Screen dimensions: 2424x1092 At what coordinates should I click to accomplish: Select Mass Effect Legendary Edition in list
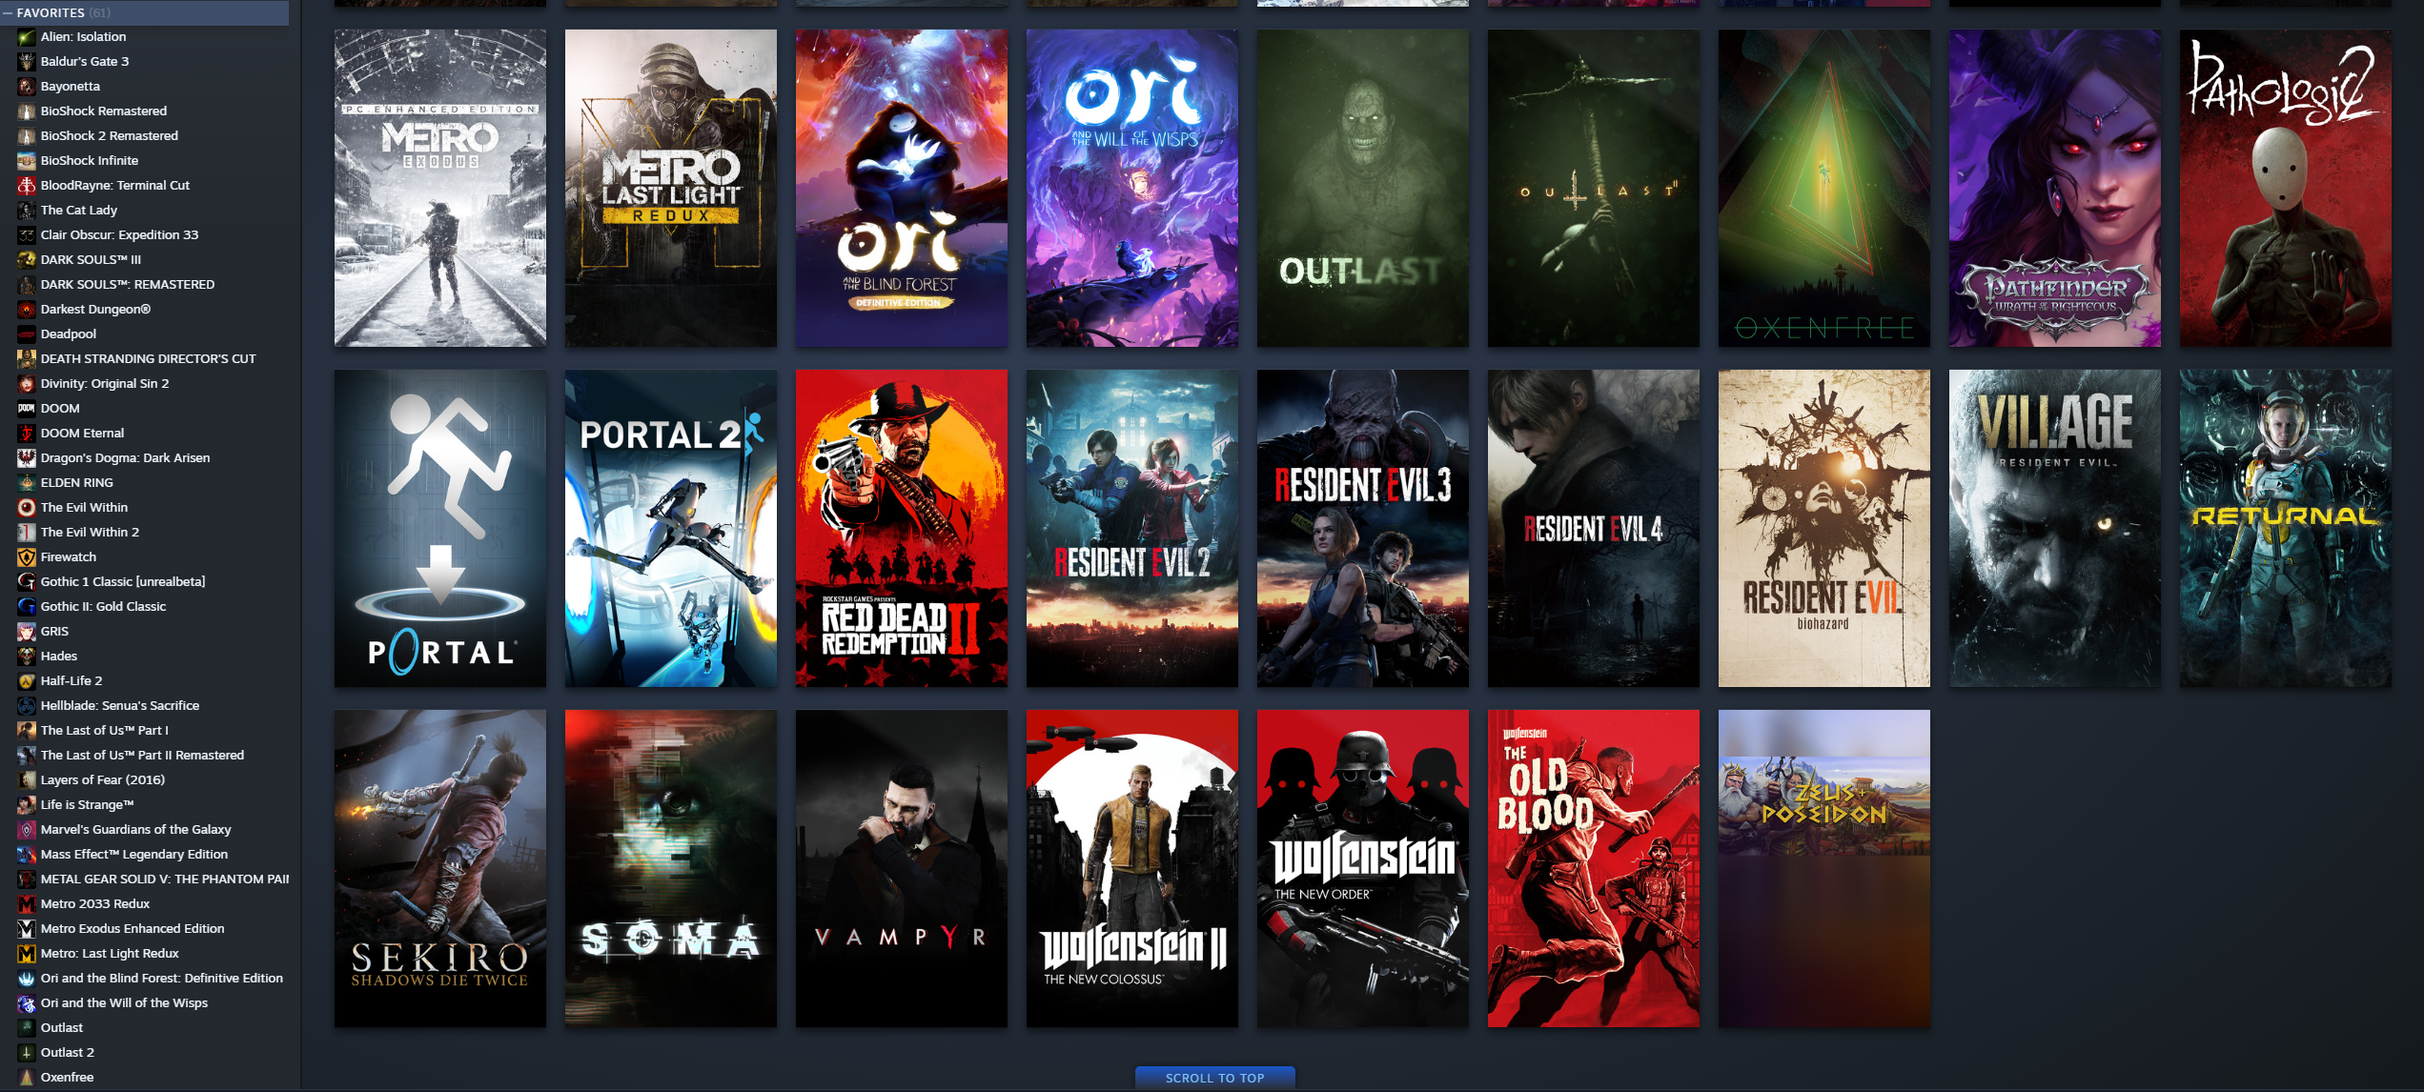[133, 855]
